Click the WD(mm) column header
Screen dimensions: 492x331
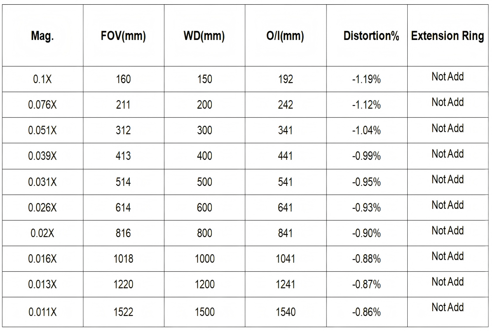(204, 36)
